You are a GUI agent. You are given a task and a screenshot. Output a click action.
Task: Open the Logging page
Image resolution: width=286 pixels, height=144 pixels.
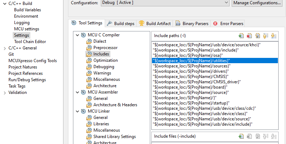pyautogui.click(x=22, y=23)
